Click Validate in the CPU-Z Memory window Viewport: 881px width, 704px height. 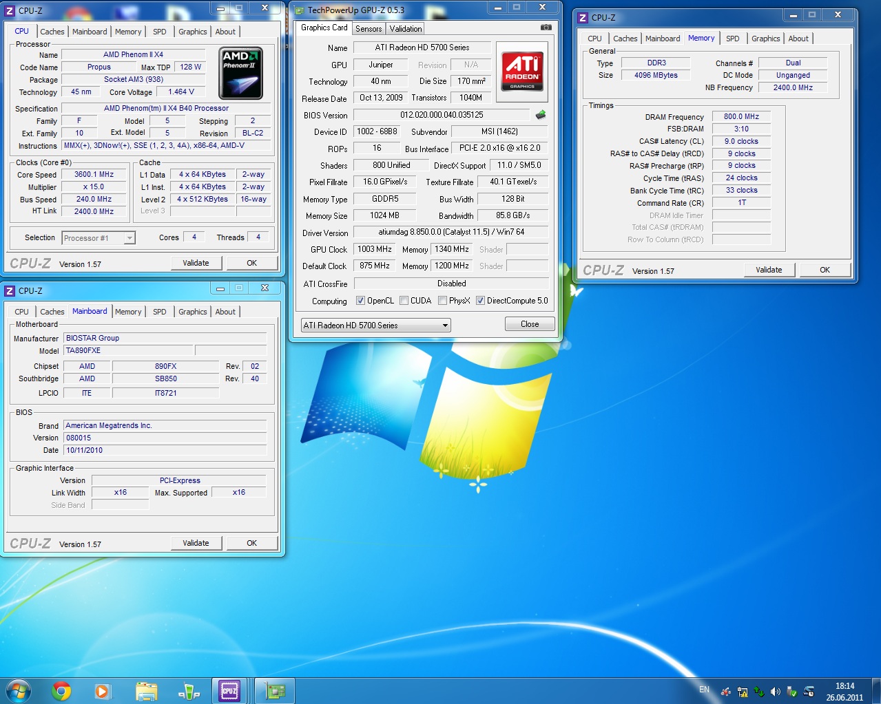point(769,270)
